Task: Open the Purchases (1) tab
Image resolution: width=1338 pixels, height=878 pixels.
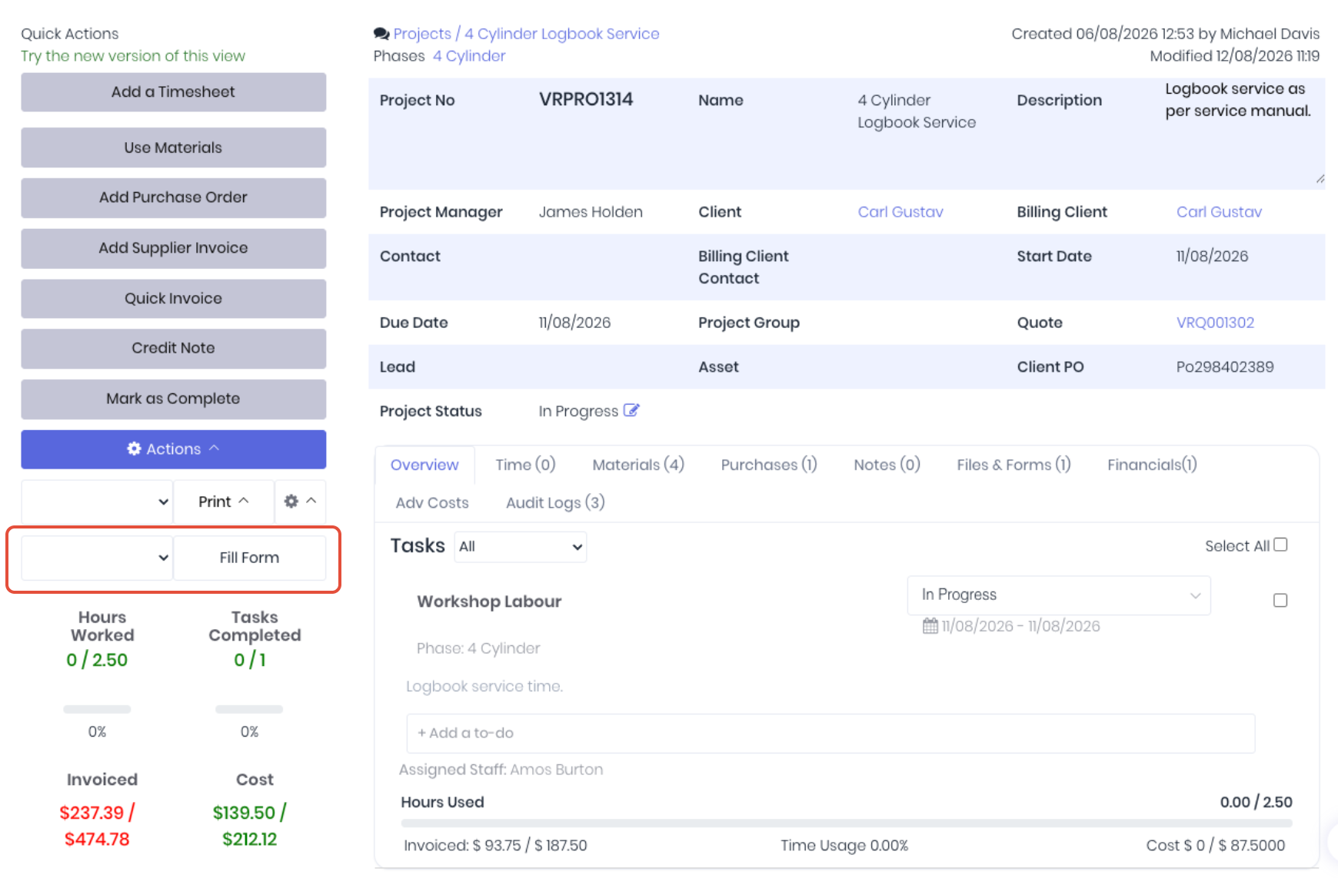Action: click(x=769, y=465)
